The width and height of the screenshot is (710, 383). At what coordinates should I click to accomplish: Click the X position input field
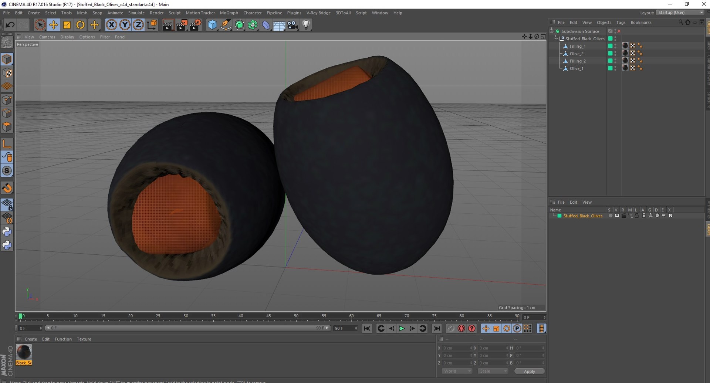457,348
